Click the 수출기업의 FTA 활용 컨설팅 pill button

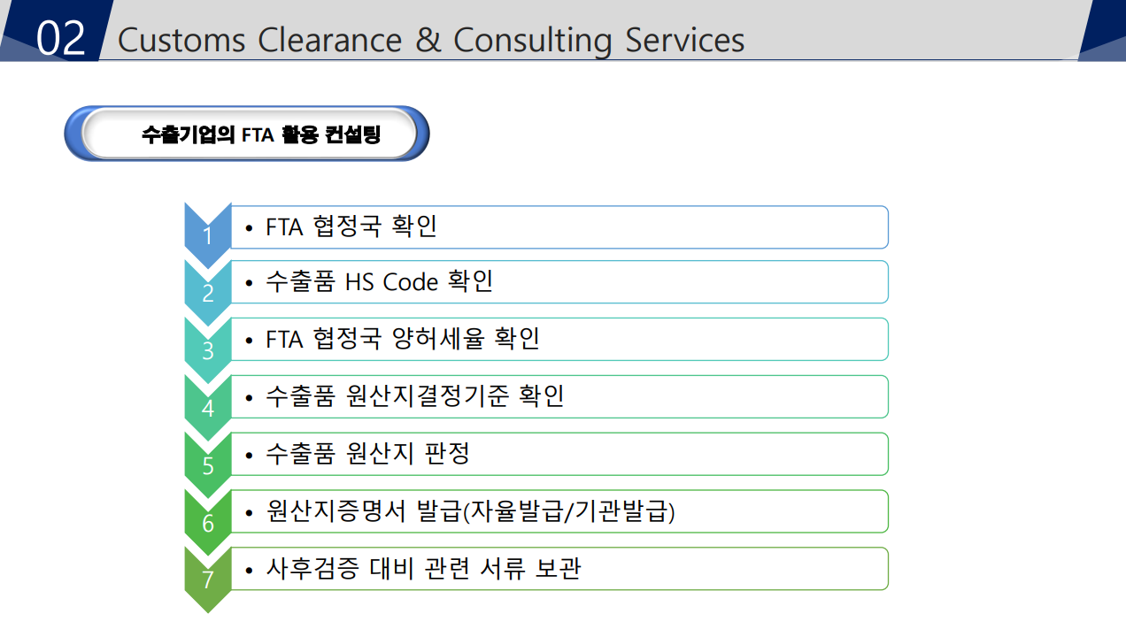[247, 134]
